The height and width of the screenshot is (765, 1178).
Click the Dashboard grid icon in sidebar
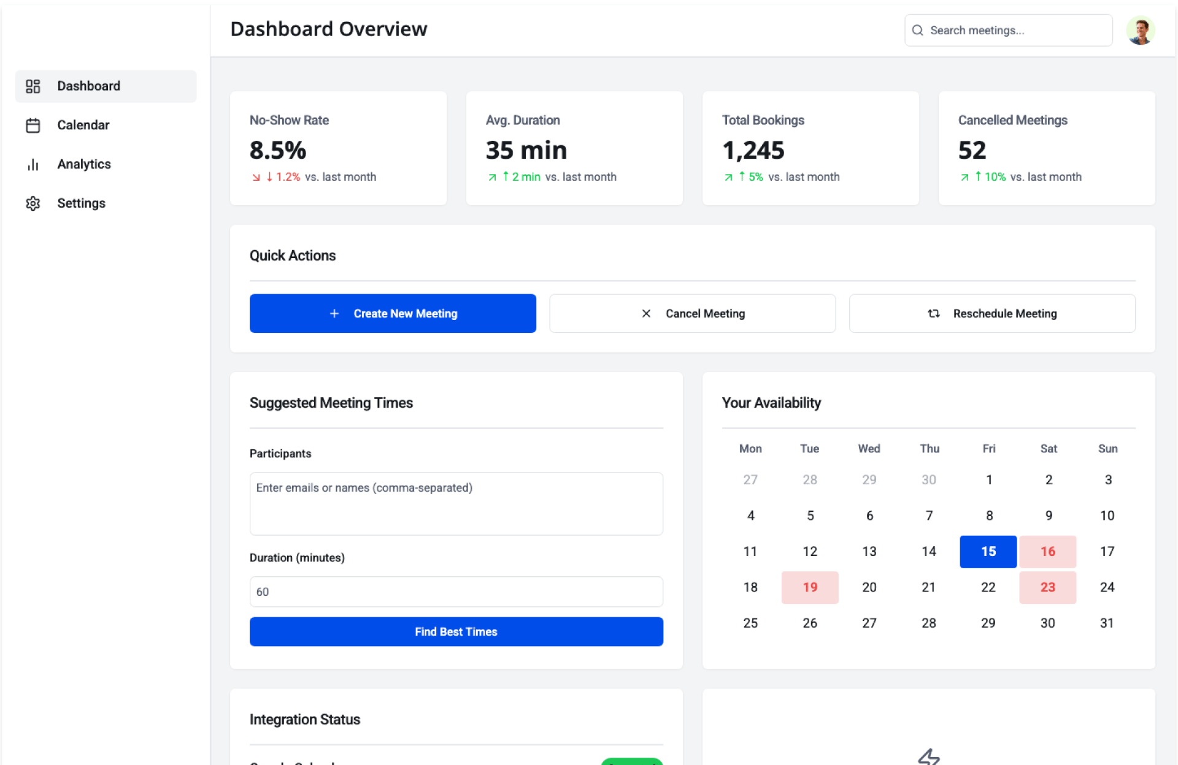click(x=33, y=86)
